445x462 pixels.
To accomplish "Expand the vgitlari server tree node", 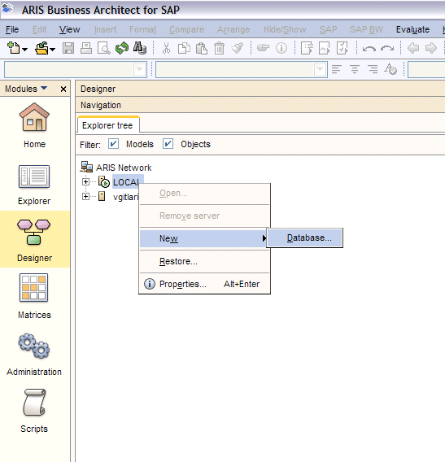I will [85, 196].
